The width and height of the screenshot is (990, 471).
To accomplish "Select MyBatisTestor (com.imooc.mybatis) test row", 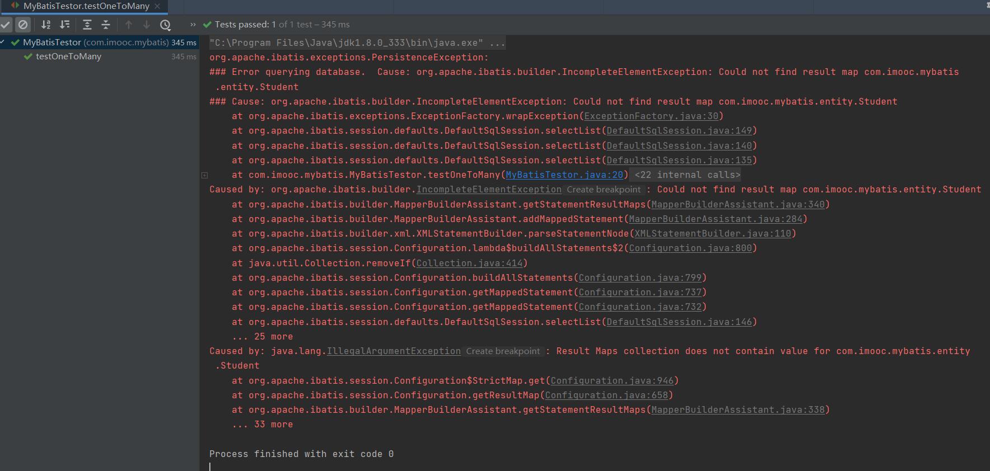I will tap(100, 43).
